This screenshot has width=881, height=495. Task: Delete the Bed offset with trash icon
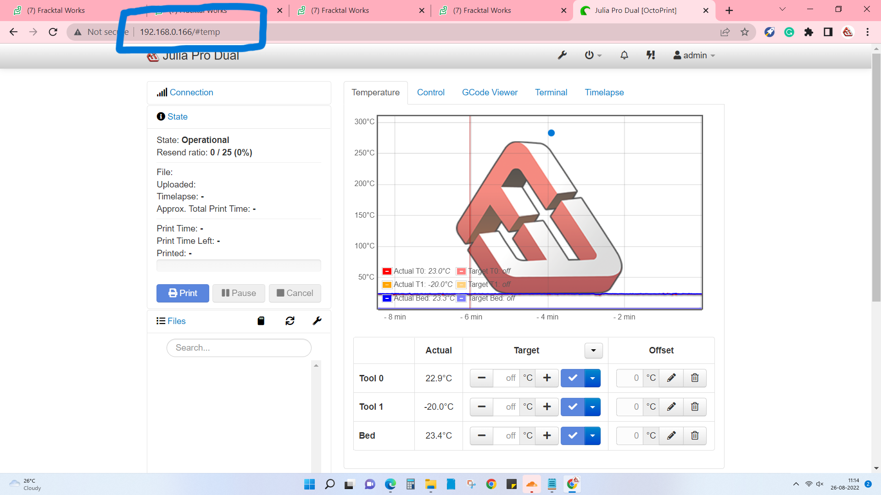(695, 436)
